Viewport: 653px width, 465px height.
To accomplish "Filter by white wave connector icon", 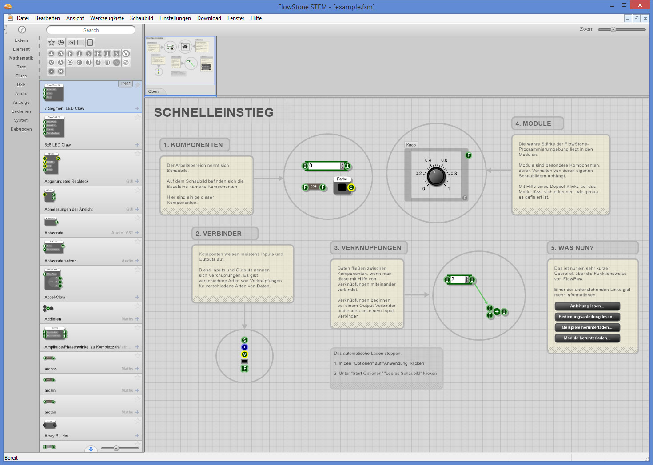I will pos(126,63).
